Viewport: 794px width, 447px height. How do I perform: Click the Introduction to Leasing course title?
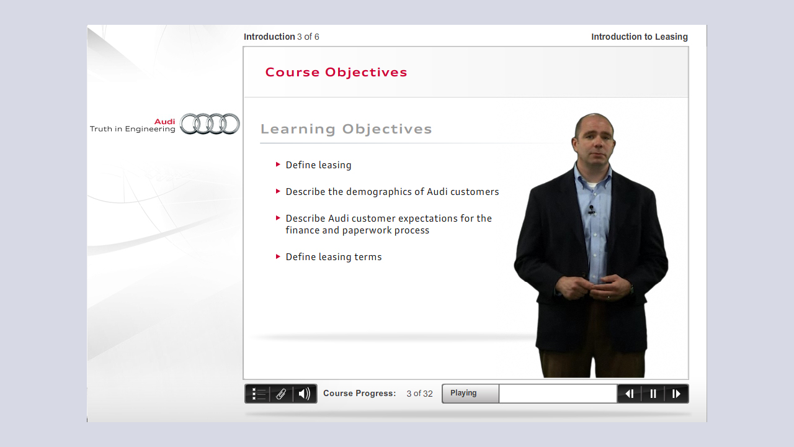click(x=640, y=37)
